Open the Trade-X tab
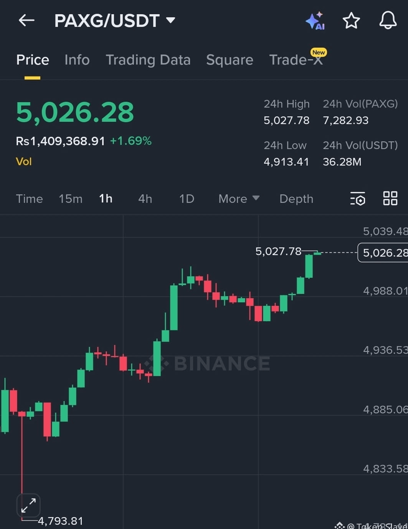The width and height of the screenshot is (408, 529). [296, 60]
